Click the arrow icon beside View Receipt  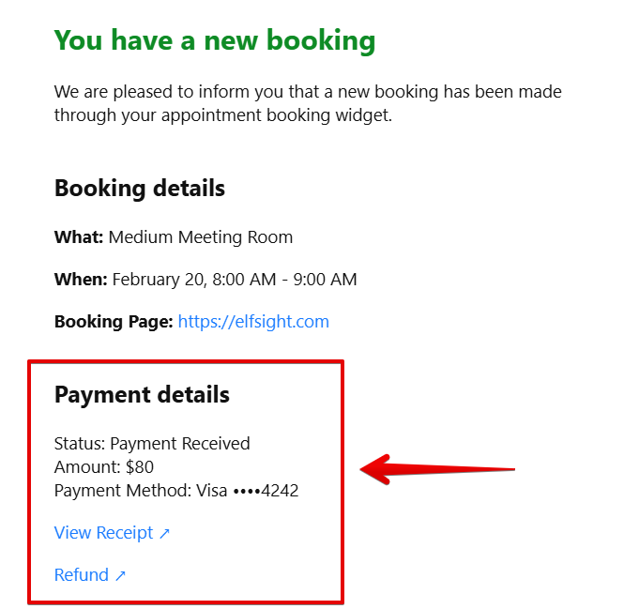coord(164,534)
